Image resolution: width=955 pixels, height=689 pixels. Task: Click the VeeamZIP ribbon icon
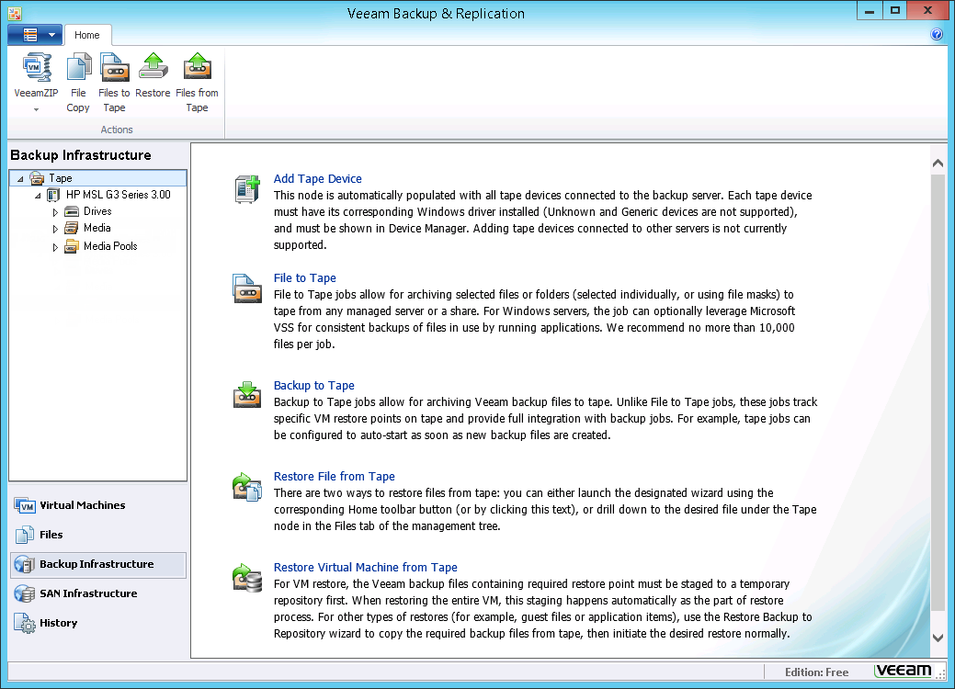[36, 69]
